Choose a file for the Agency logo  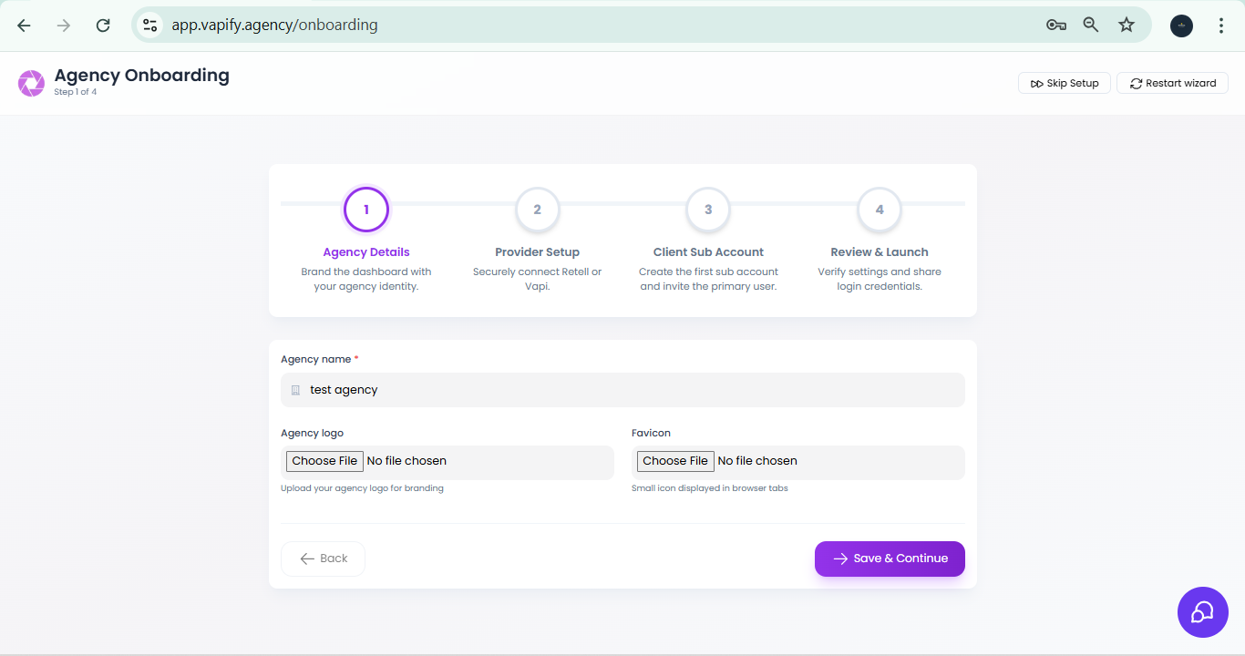tap(324, 461)
